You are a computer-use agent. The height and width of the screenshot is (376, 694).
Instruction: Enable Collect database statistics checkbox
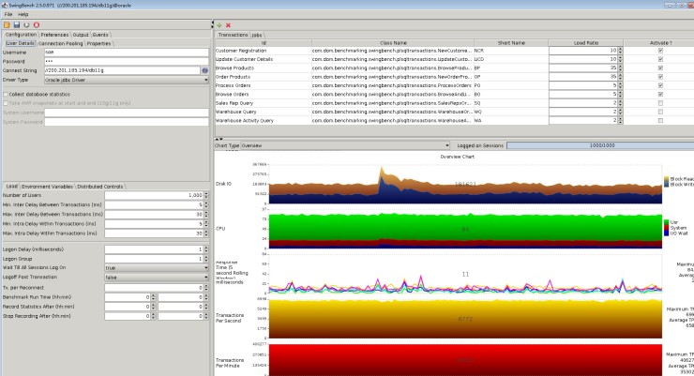click(5, 94)
